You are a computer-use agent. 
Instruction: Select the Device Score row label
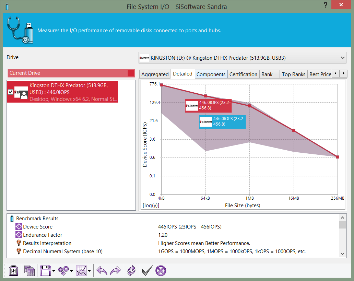(38, 226)
